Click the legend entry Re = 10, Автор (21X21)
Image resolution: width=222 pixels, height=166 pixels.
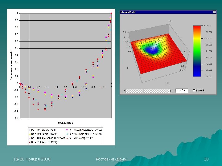[43, 130]
